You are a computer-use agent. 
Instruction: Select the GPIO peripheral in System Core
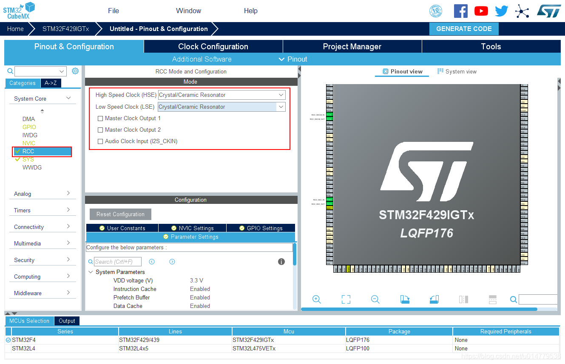29,127
